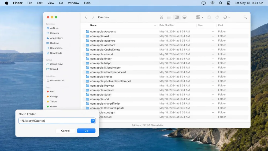
Task: Open the Group By dropdown
Action: tap(200, 17)
